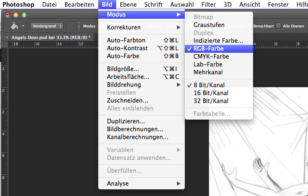
Task: Toggle the Alle Ebenen checkbox
Action: [x=278, y=26]
